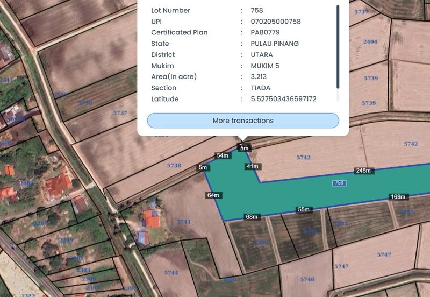Select the parcel labeled 5741
This screenshot has width=430, height=297.
point(184,222)
